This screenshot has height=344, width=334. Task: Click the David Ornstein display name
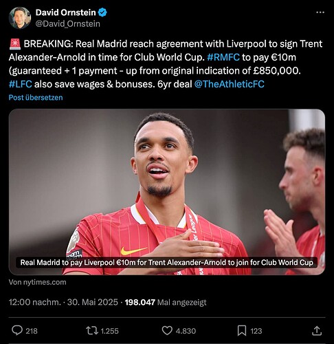coord(65,12)
